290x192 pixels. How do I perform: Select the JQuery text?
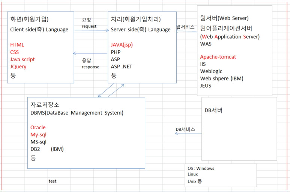(18, 67)
